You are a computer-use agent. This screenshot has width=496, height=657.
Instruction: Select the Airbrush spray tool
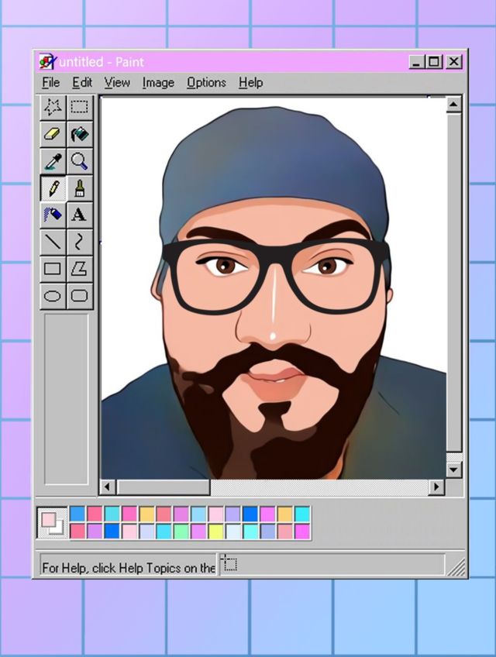[53, 215]
